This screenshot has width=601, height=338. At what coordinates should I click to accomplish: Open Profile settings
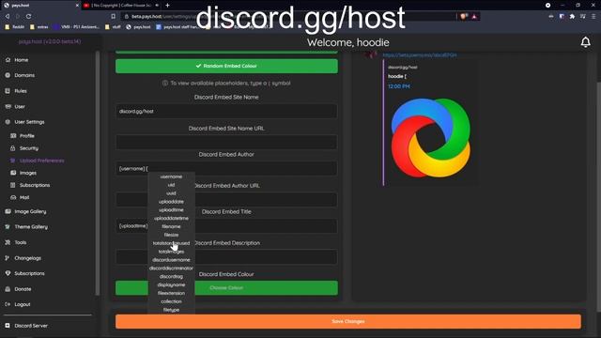click(x=23, y=135)
